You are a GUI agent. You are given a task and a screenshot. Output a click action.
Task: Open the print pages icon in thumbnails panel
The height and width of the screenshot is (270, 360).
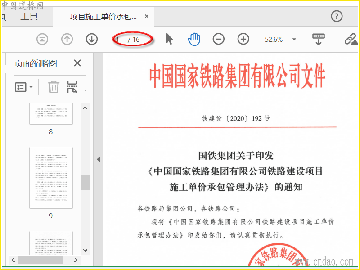click(x=72, y=87)
